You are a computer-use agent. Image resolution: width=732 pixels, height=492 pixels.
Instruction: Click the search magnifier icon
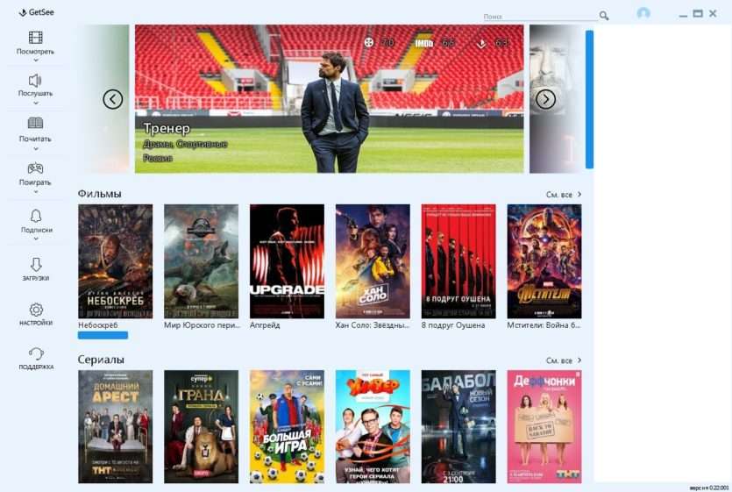[604, 16]
